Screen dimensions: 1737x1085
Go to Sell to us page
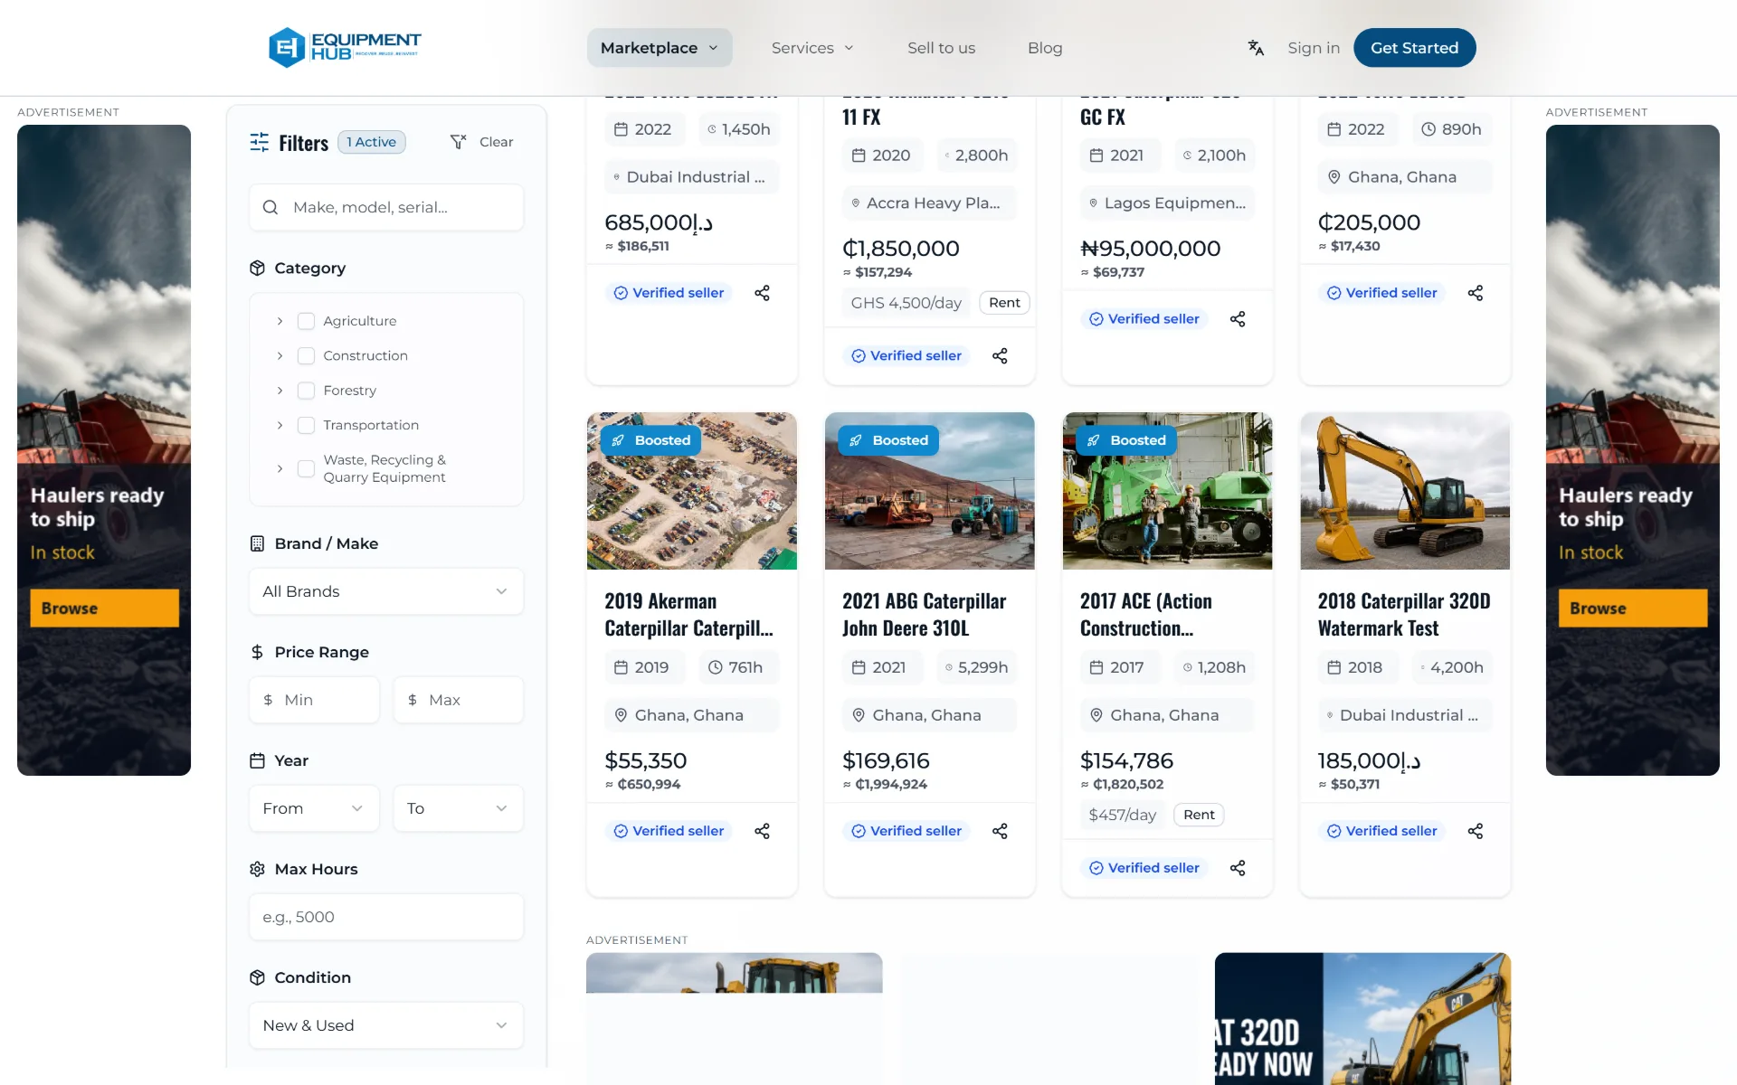[x=941, y=48]
